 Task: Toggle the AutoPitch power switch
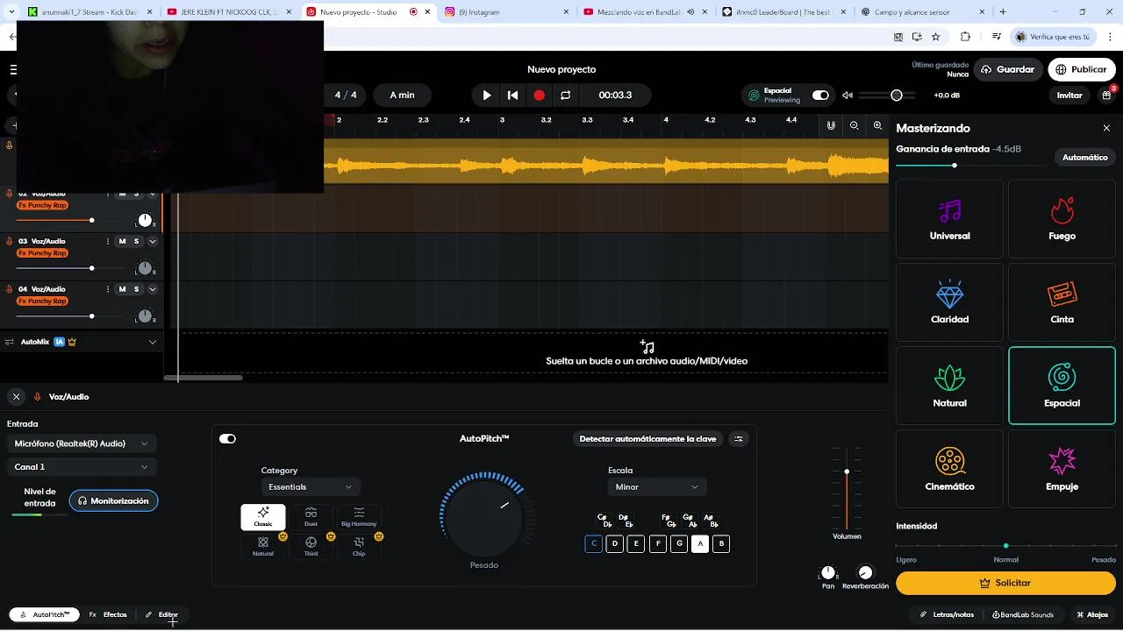(228, 439)
